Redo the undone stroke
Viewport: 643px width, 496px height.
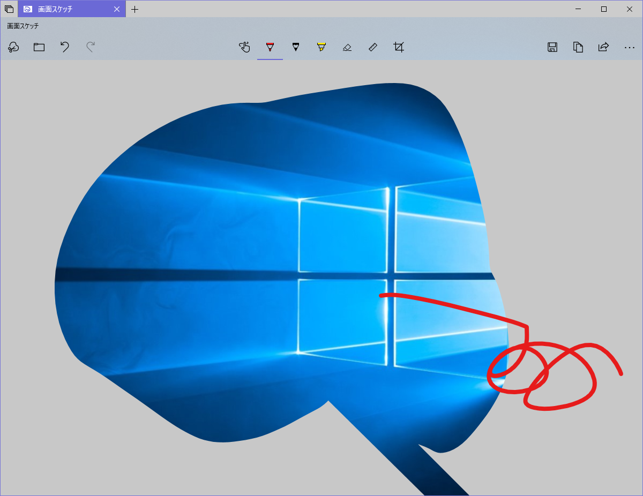91,47
